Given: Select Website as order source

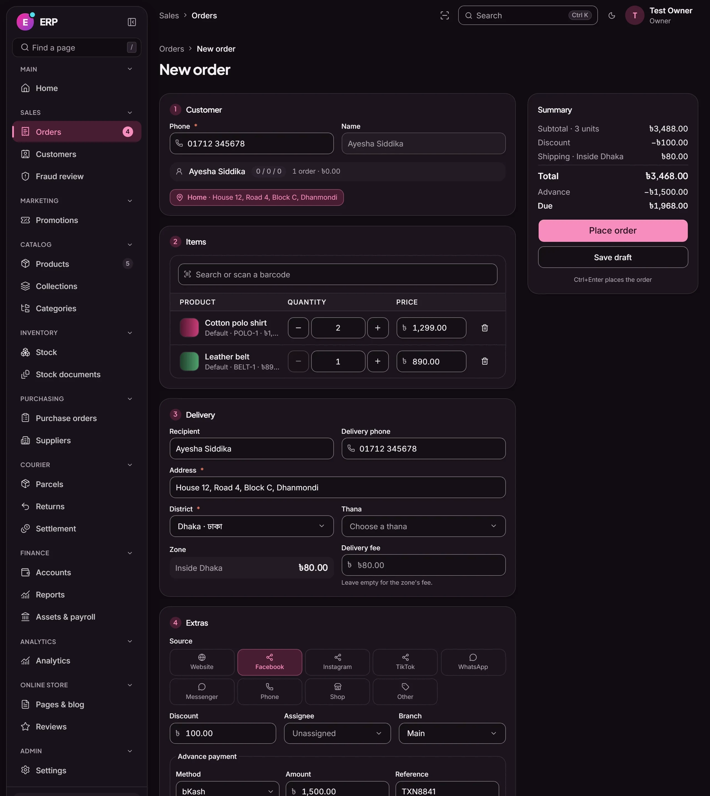Looking at the screenshot, I should click(202, 662).
